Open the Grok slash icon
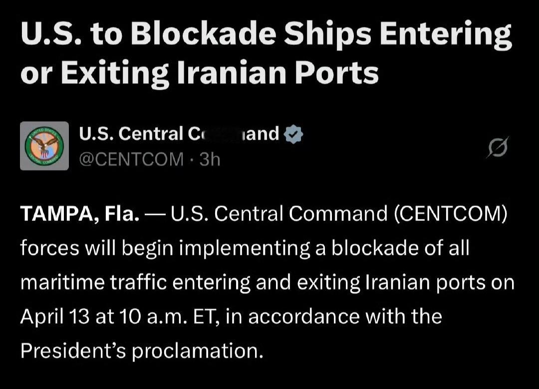 [x=498, y=147]
